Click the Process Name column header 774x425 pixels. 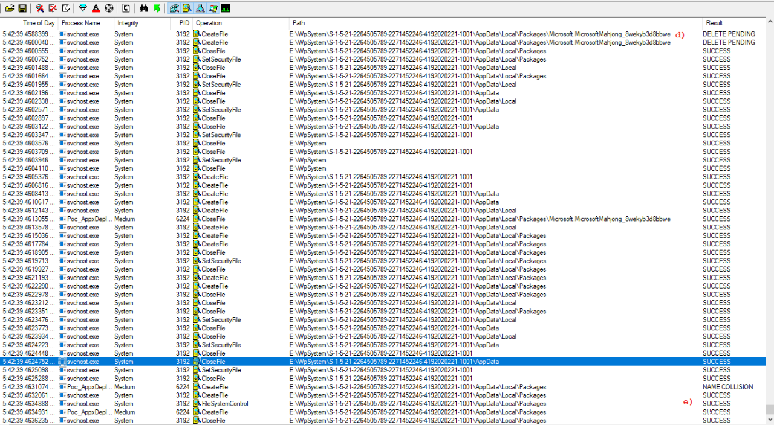pos(80,23)
